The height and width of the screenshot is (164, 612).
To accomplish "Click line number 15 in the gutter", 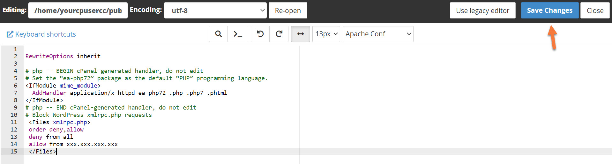I will click(x=14, y=152).
